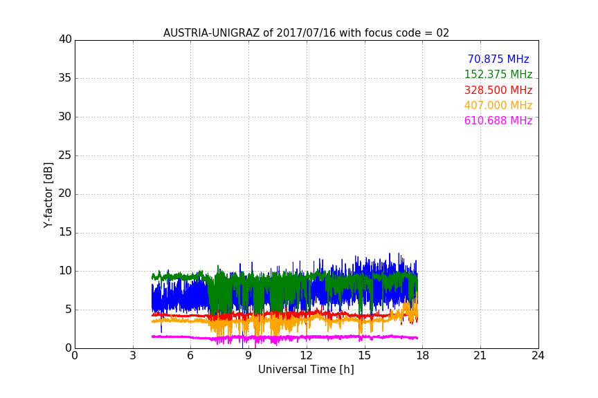
Task: Select the orange '407.000 MHz' legend label
Action: pos(498,105)
